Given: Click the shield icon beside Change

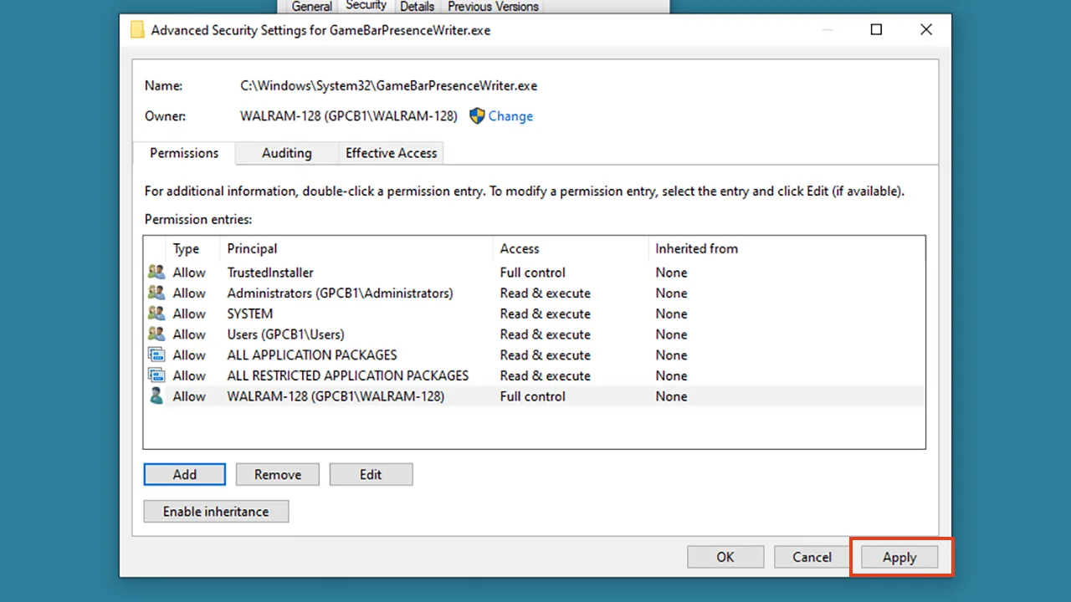Looking at the screenshot, I should (x=477, y=116).
